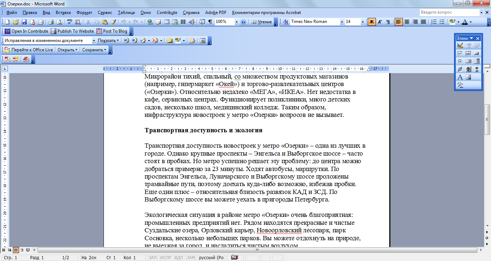491x261 pixels.
Task: Open the 100% zoom dropdown
Action: click(237, 22)
